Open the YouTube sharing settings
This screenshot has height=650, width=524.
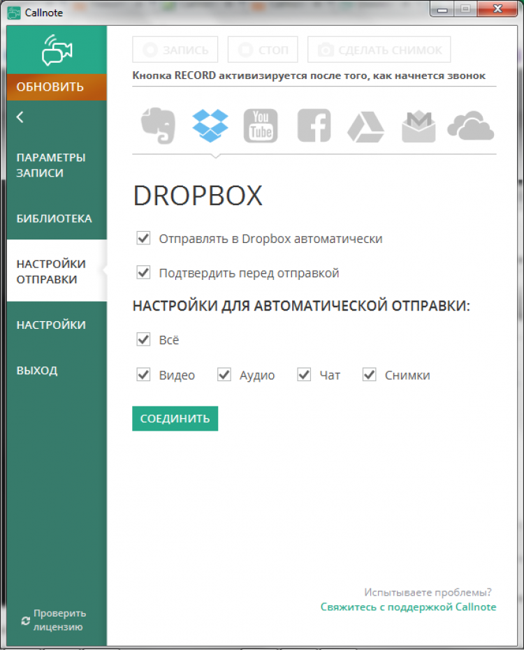pos(261,126)
